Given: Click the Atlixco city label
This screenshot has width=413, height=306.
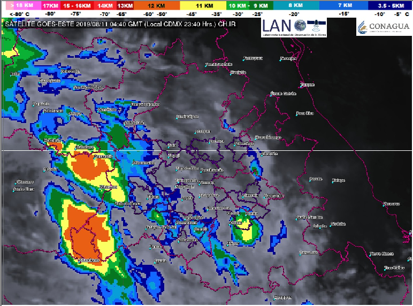Looking at the screenshot, I should (x=235, y=223).
